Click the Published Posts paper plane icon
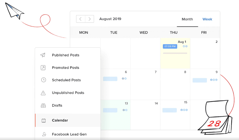239x140 pixels. pyautogui.click(x=43, y=55)
